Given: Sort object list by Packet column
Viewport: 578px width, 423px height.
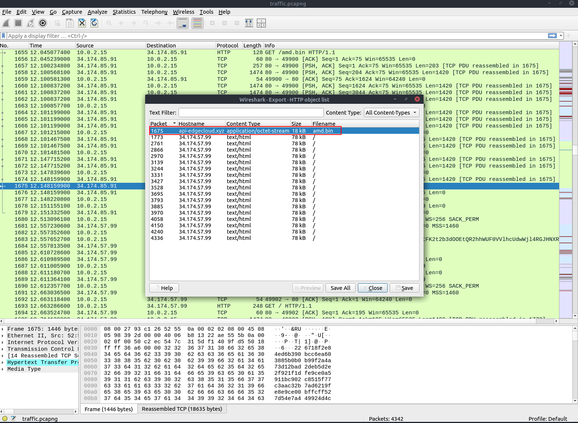Looking at the screenshot, I should [163, 123].
